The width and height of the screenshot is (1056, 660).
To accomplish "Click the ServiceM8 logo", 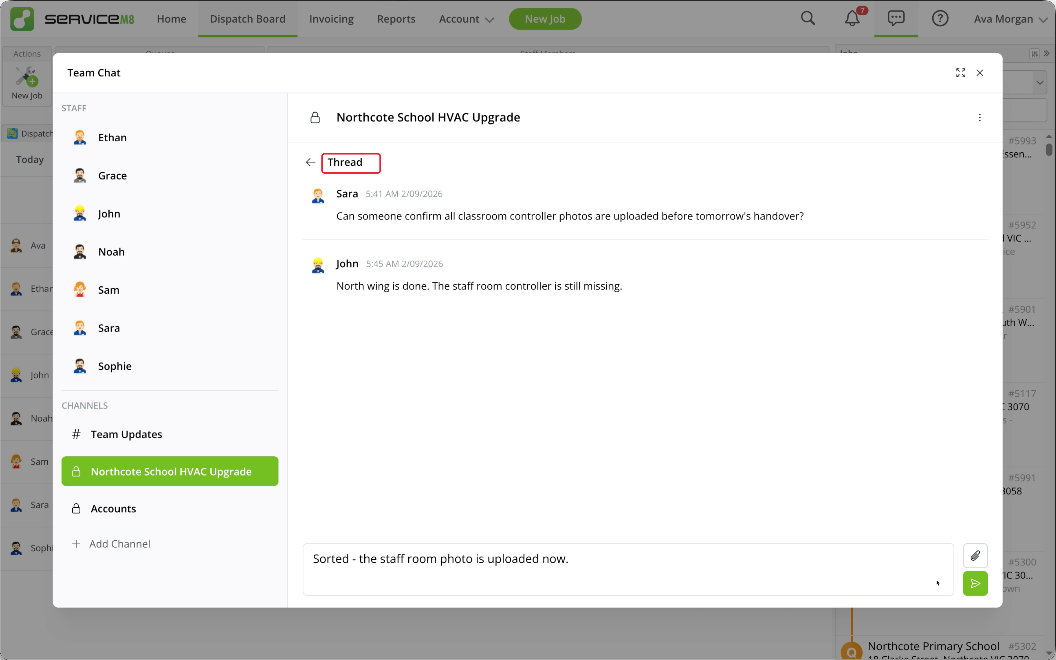I will tap(72, 19).
